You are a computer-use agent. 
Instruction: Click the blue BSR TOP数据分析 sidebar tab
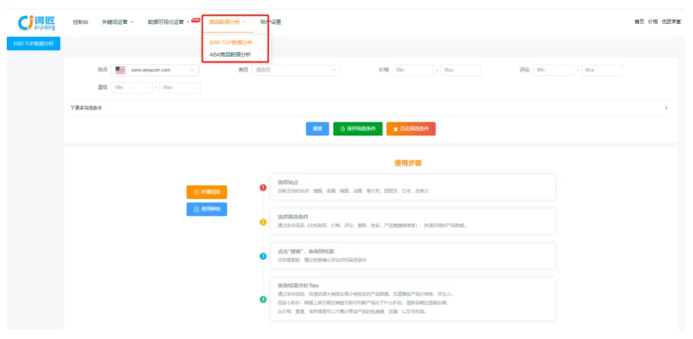33,44
